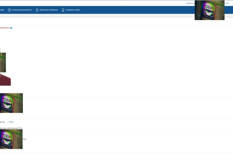Tick the checkbox next to the PG: label
This screenshot has height=155, width=233.
(x=7, y=122)
